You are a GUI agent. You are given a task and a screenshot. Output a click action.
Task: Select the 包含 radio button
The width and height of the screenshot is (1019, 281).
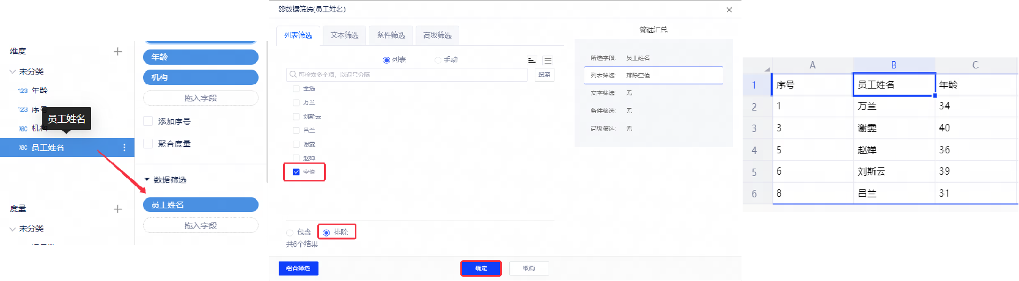[290, 233]
